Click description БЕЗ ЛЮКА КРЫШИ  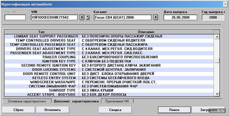pos(98,90)
